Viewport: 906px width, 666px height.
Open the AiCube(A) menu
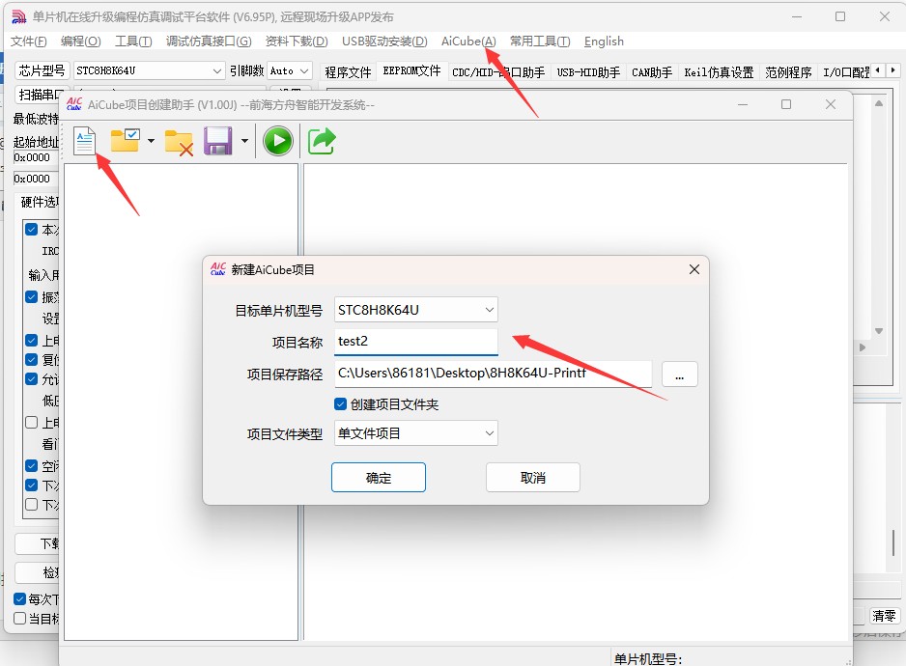pos(468,41)
